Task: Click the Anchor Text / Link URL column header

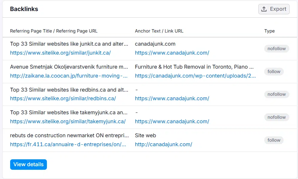Action: [x=159, y=31]
